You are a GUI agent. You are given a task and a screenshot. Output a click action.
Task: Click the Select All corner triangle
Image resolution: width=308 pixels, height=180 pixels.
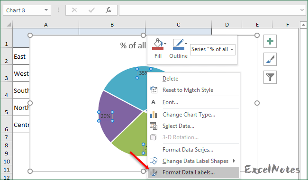[x=9, y=25]
